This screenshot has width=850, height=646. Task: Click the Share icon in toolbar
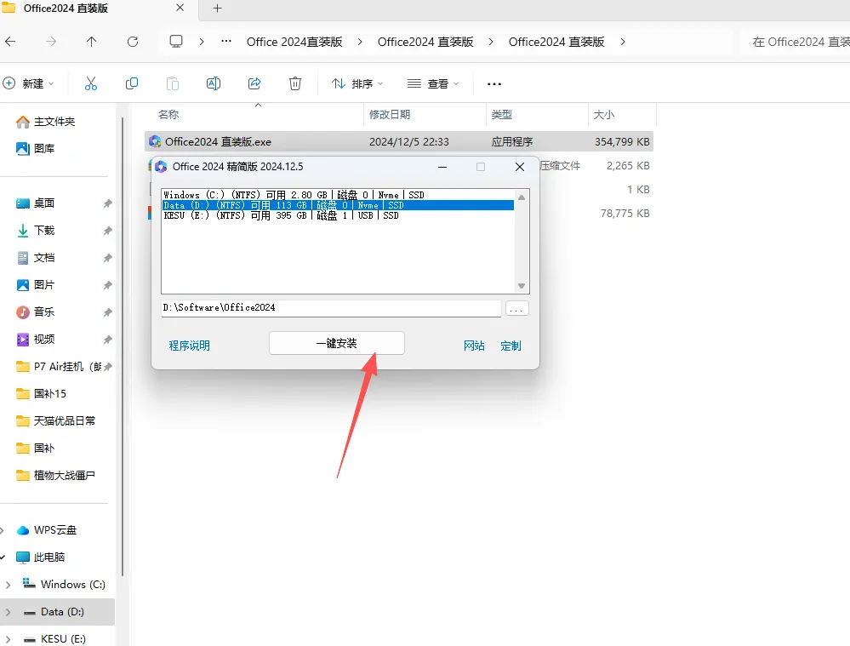point(254,83)
